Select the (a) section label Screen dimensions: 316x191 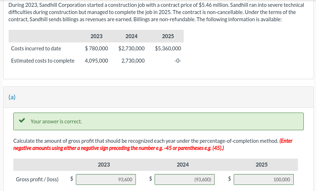[12, 97]
